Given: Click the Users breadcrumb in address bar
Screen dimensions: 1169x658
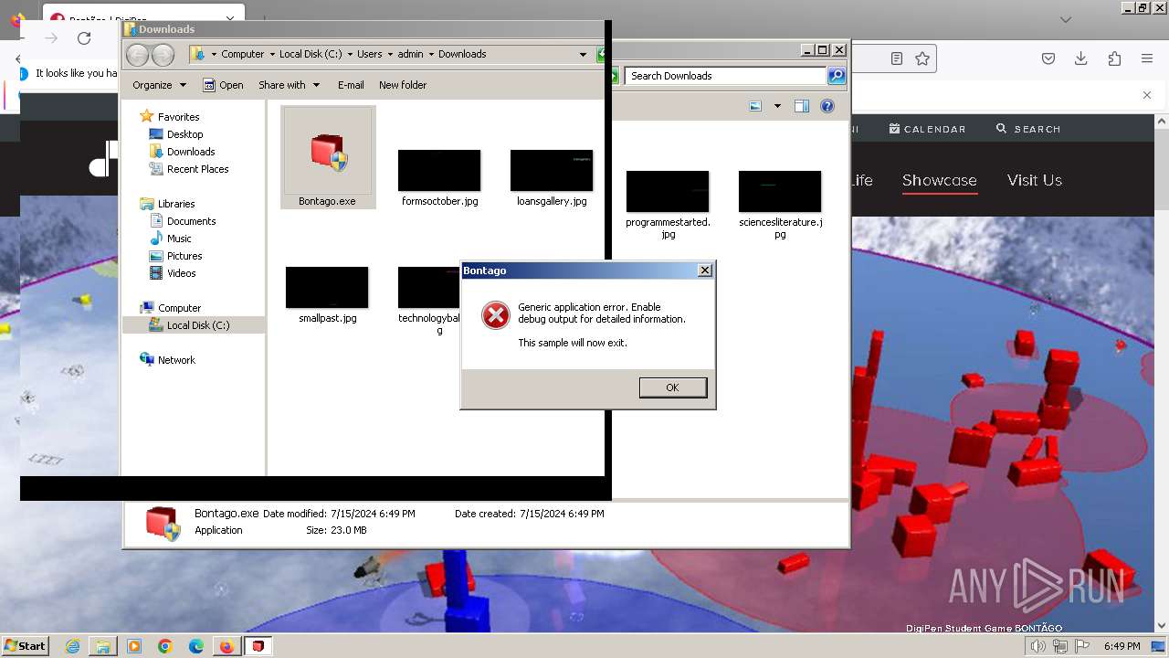Looking at the screenshot, I should [x=369, y=54].
